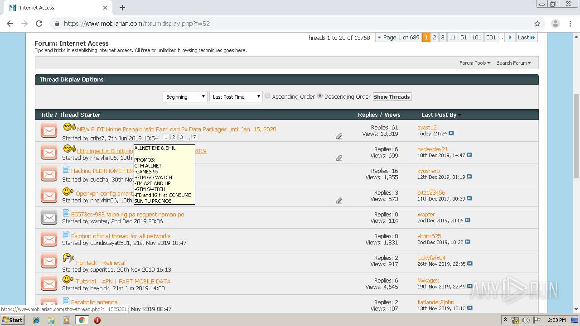Go to page 2 of threads
The width and height of the screenshot is (580, 326).
coord(434,38)
